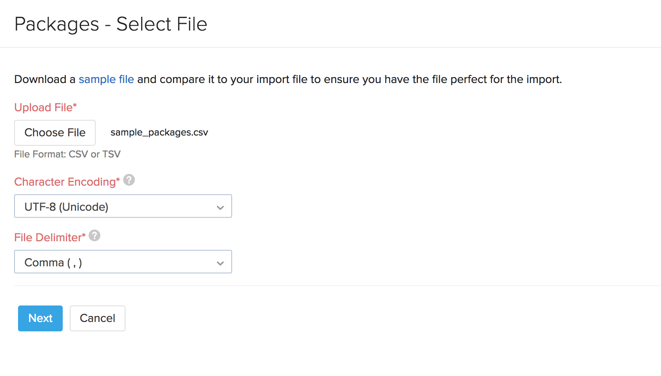Click the File Format: CSV or TSV text
The width and height of the screenshot is (661, 376).
[67, 154]
